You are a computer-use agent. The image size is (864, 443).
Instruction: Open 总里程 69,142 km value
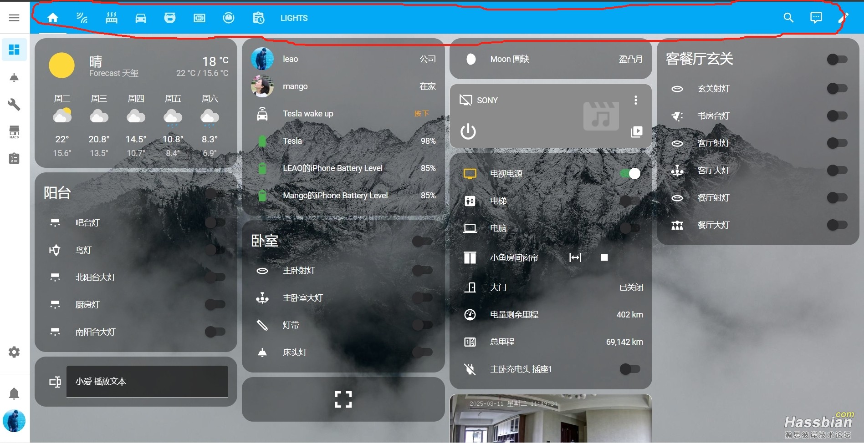coord(624,342)
